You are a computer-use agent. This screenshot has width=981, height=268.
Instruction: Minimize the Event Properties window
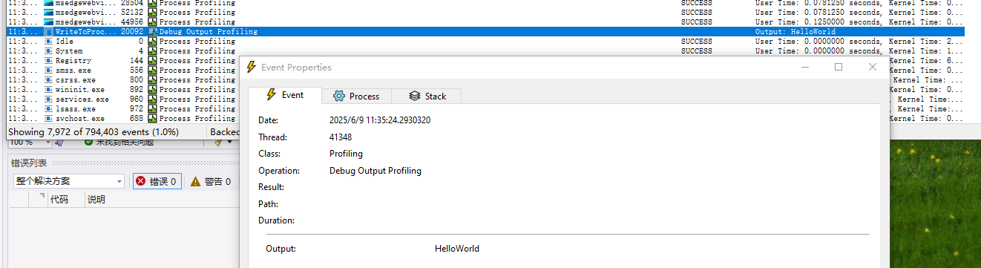point(805,67)
